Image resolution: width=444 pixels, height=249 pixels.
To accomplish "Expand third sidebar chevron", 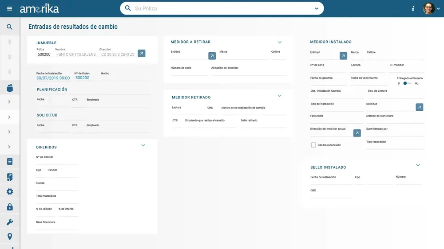I will click(9, 132).
